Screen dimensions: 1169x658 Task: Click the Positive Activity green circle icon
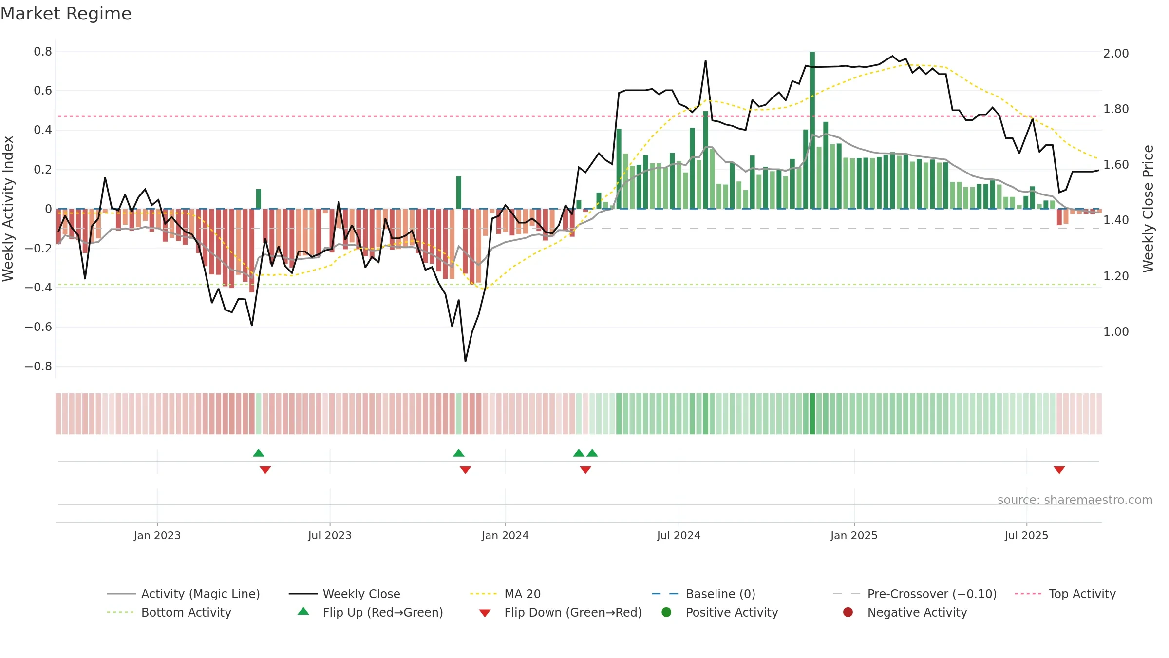click(x=666, y=612)
